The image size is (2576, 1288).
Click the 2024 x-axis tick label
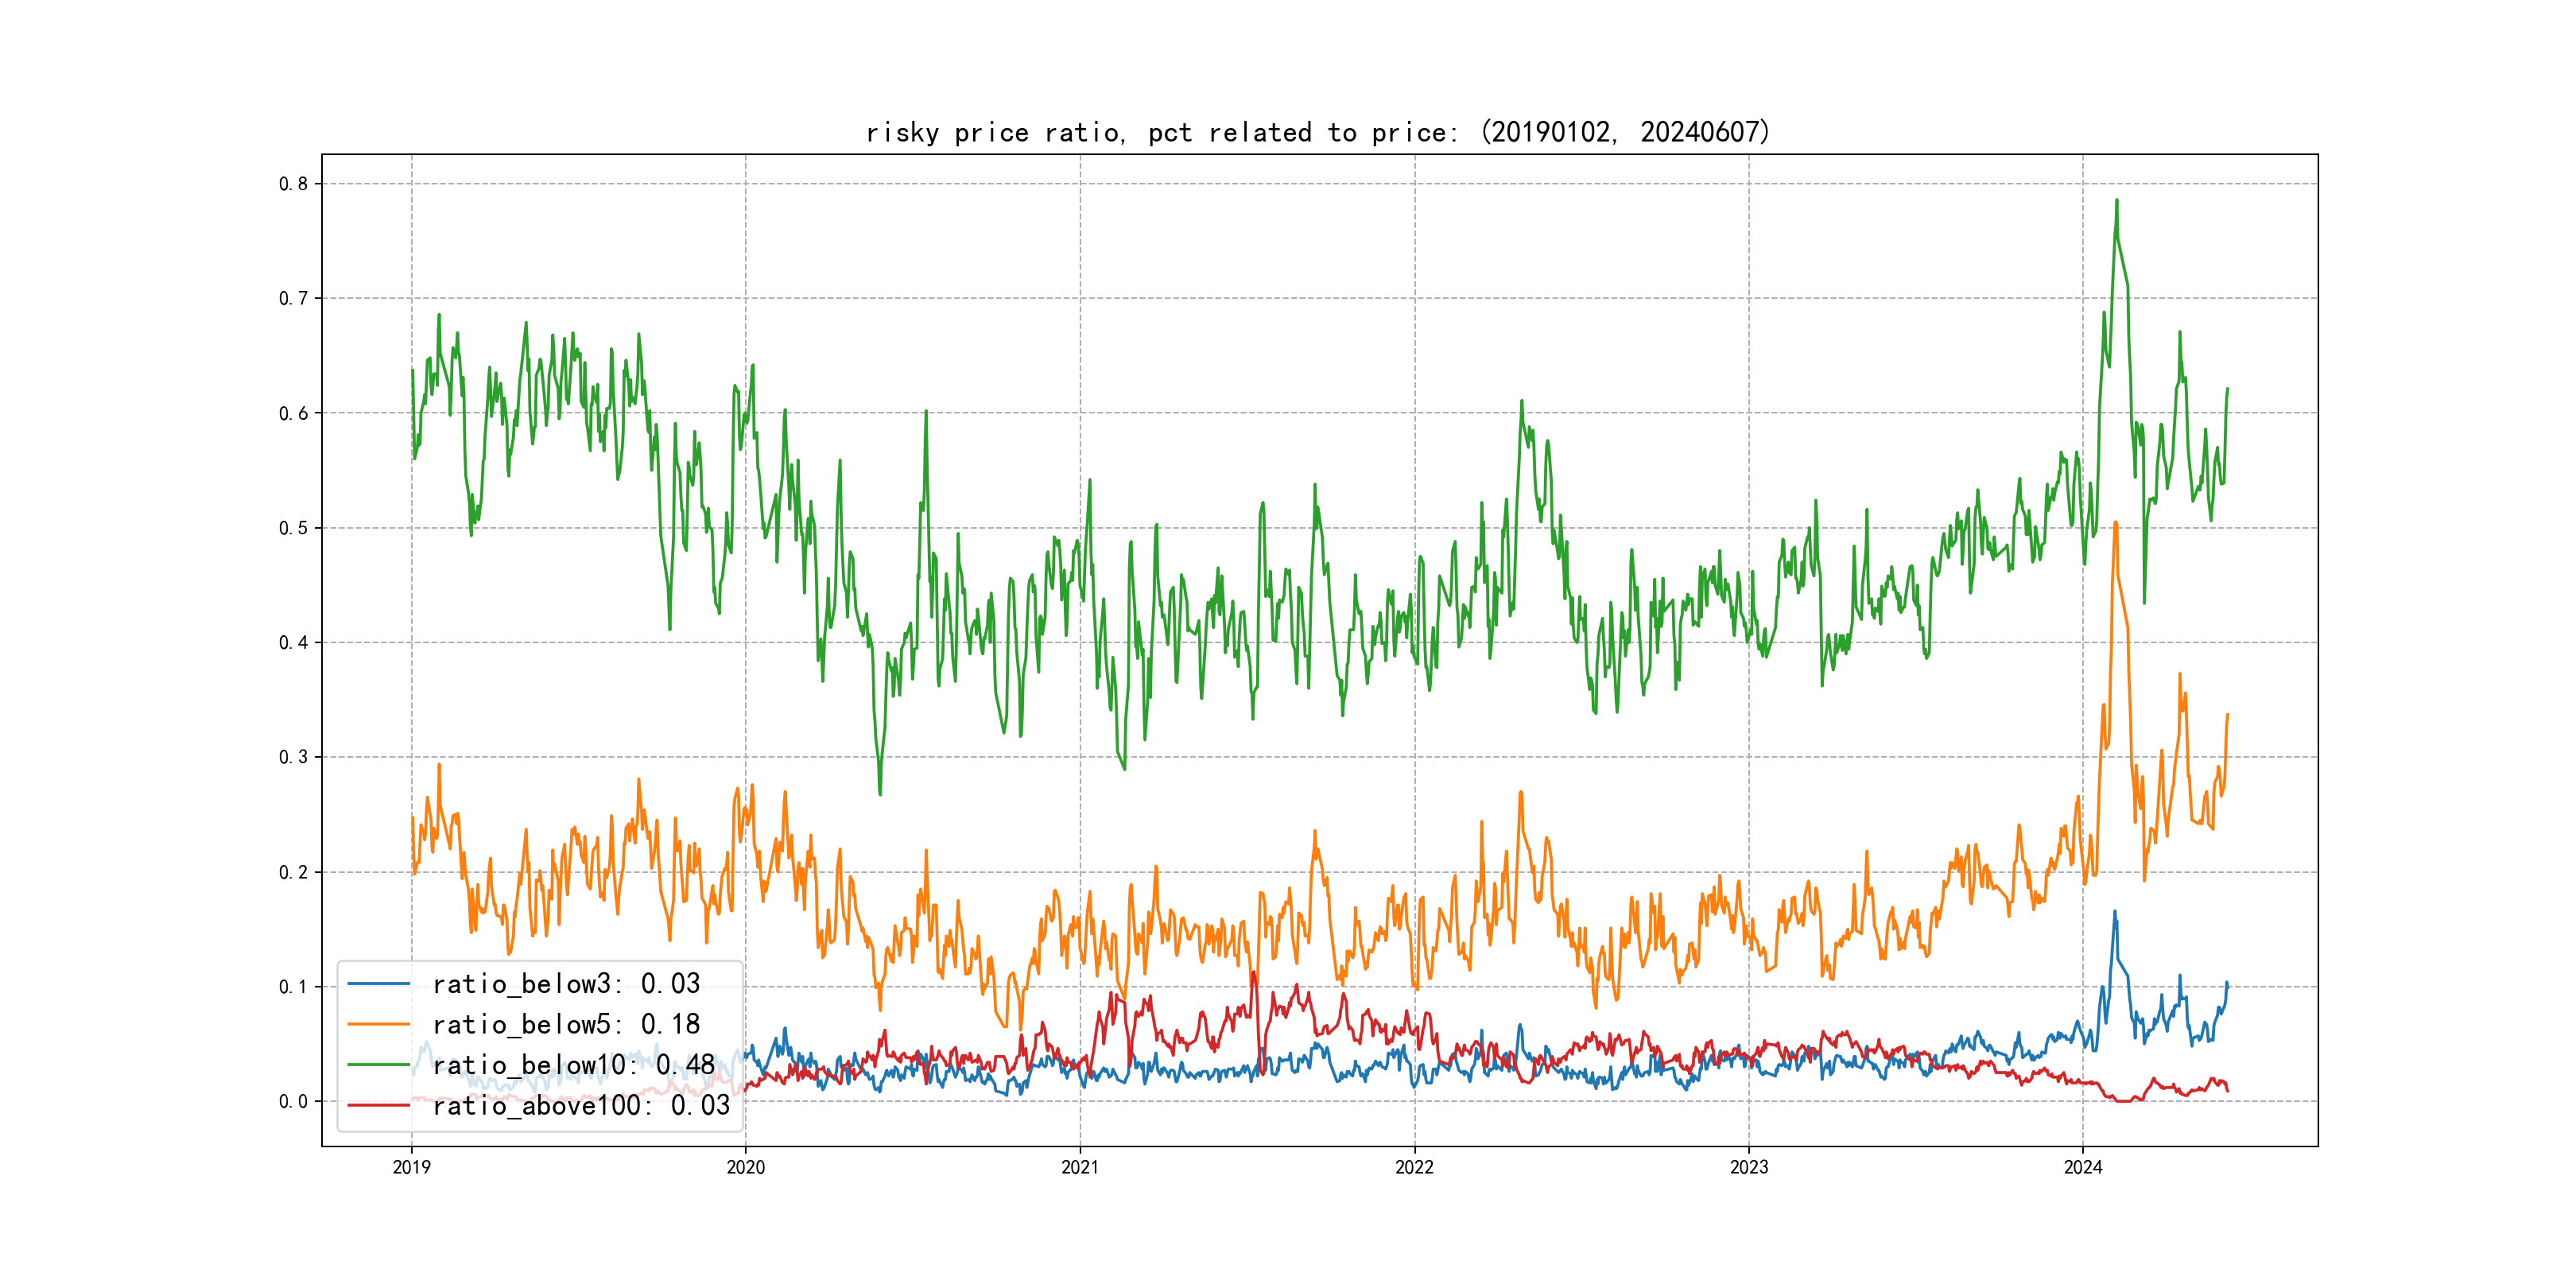(2083, 1167)
